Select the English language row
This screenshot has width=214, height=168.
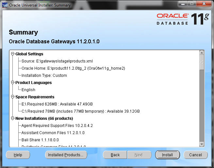28,90
